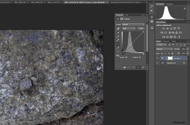Switch to the Channels tab

coord(166,41)
